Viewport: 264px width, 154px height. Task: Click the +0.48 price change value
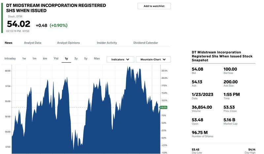pyautogui.click(x=42, y=25)
